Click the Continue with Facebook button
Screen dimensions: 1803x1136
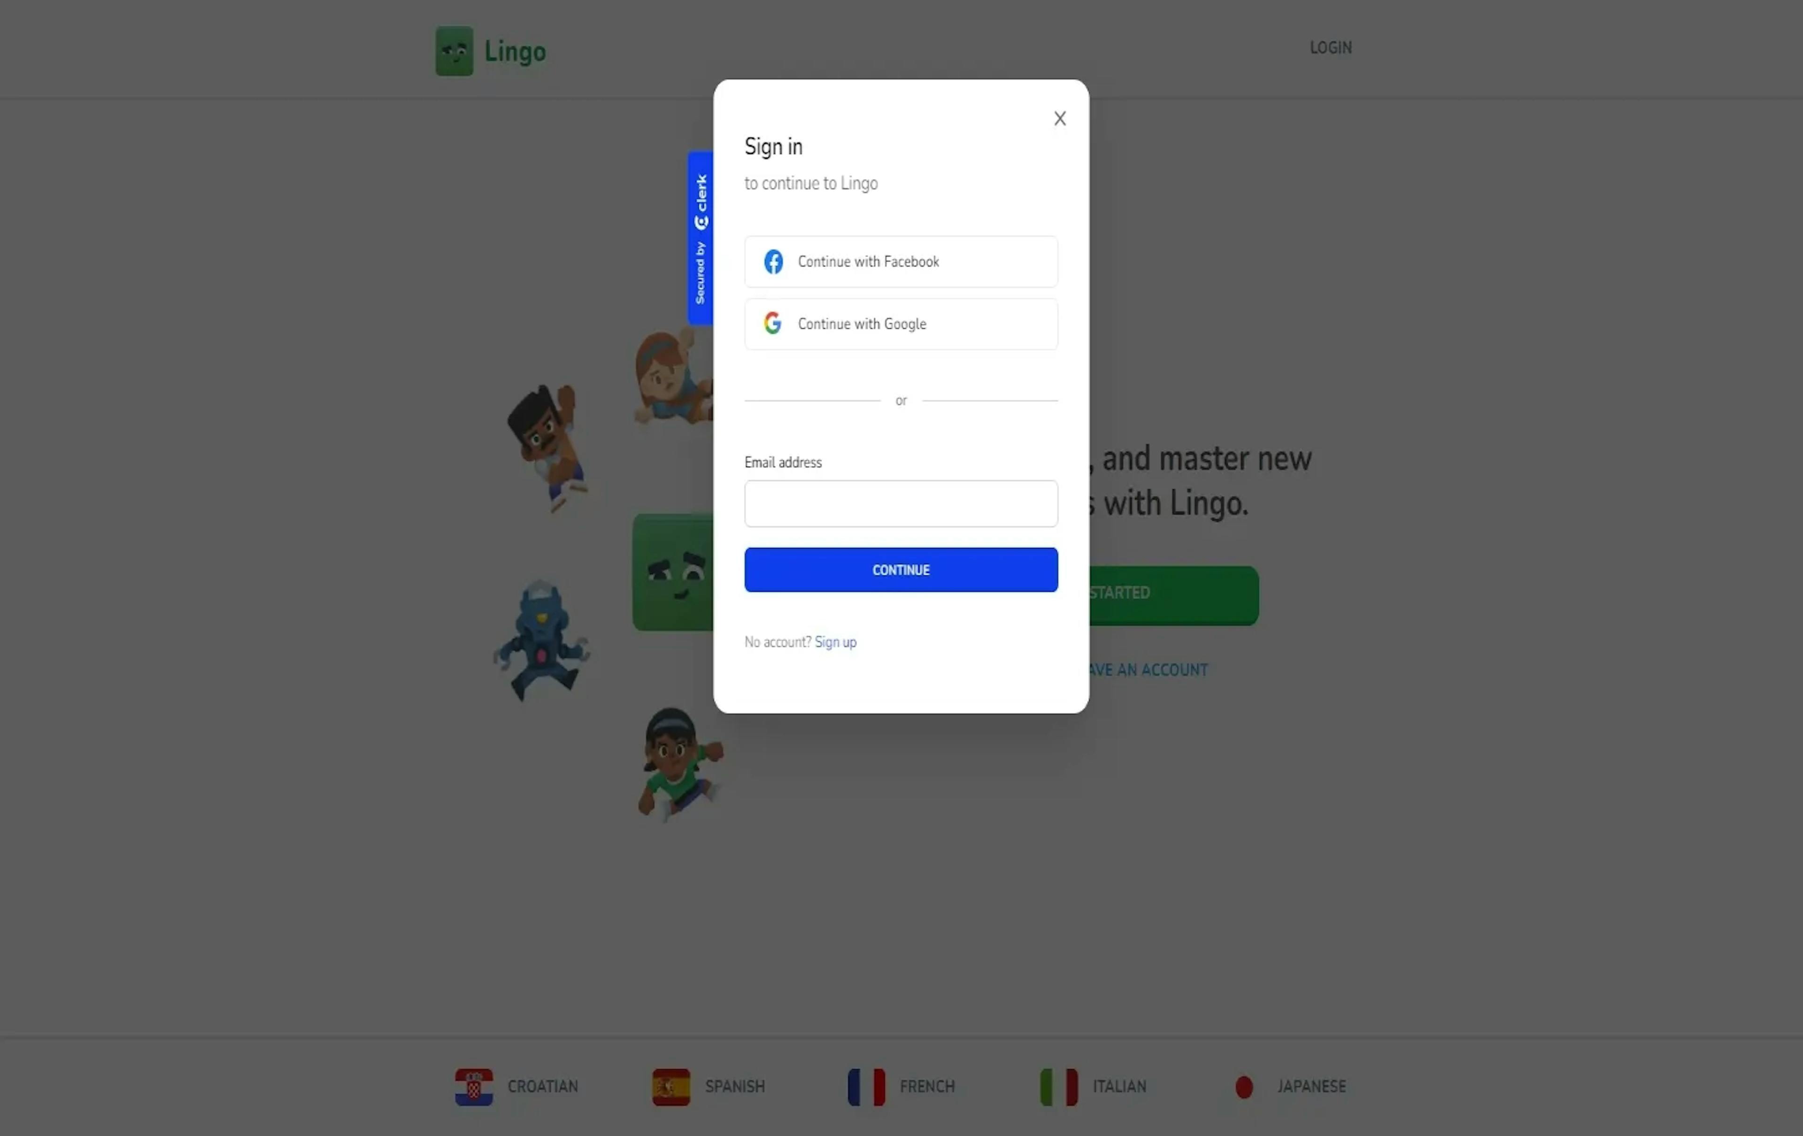point(901,262)
